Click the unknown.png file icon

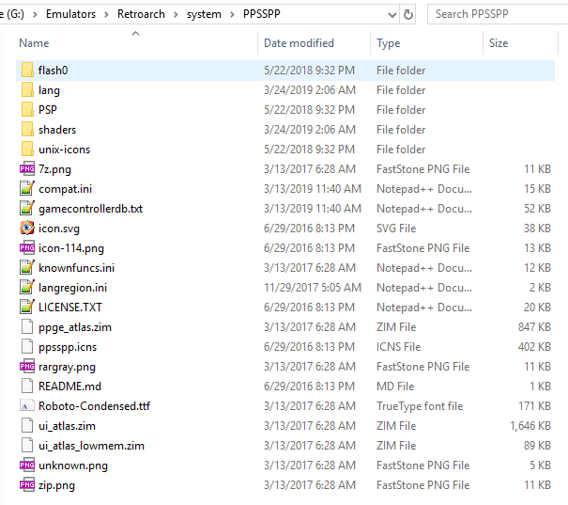coord(27,465)
